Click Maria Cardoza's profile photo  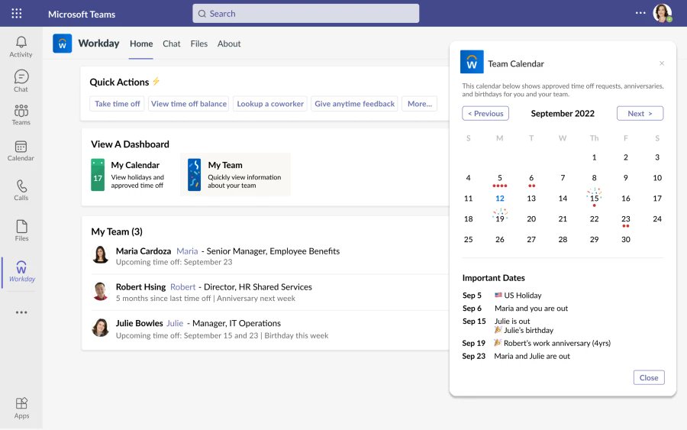100,254
